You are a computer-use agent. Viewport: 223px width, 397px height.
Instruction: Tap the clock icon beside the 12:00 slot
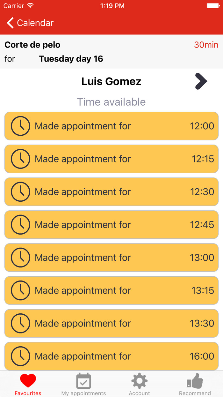pyautogui.click(x=20, y=126)
